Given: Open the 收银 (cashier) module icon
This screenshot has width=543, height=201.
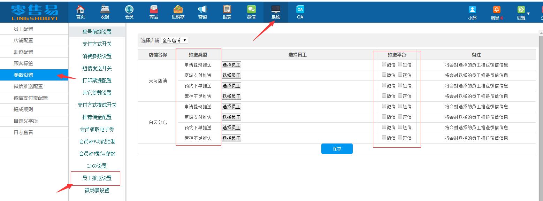Looking at the screenshot, I should point(105,11).
